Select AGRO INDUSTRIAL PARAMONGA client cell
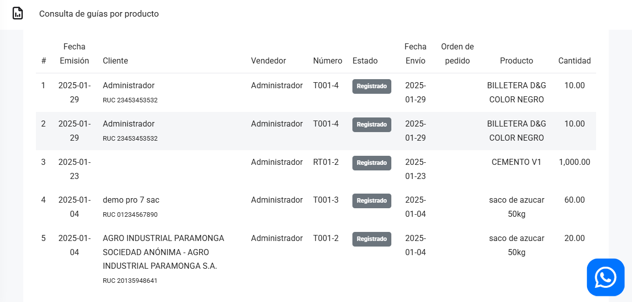The width and height of the screenshot is (632, 302). coord(163,252)
